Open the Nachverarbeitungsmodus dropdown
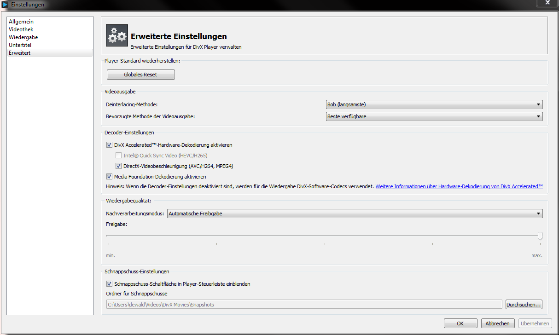This screenshot has height=335, width=559. (355, 214)
